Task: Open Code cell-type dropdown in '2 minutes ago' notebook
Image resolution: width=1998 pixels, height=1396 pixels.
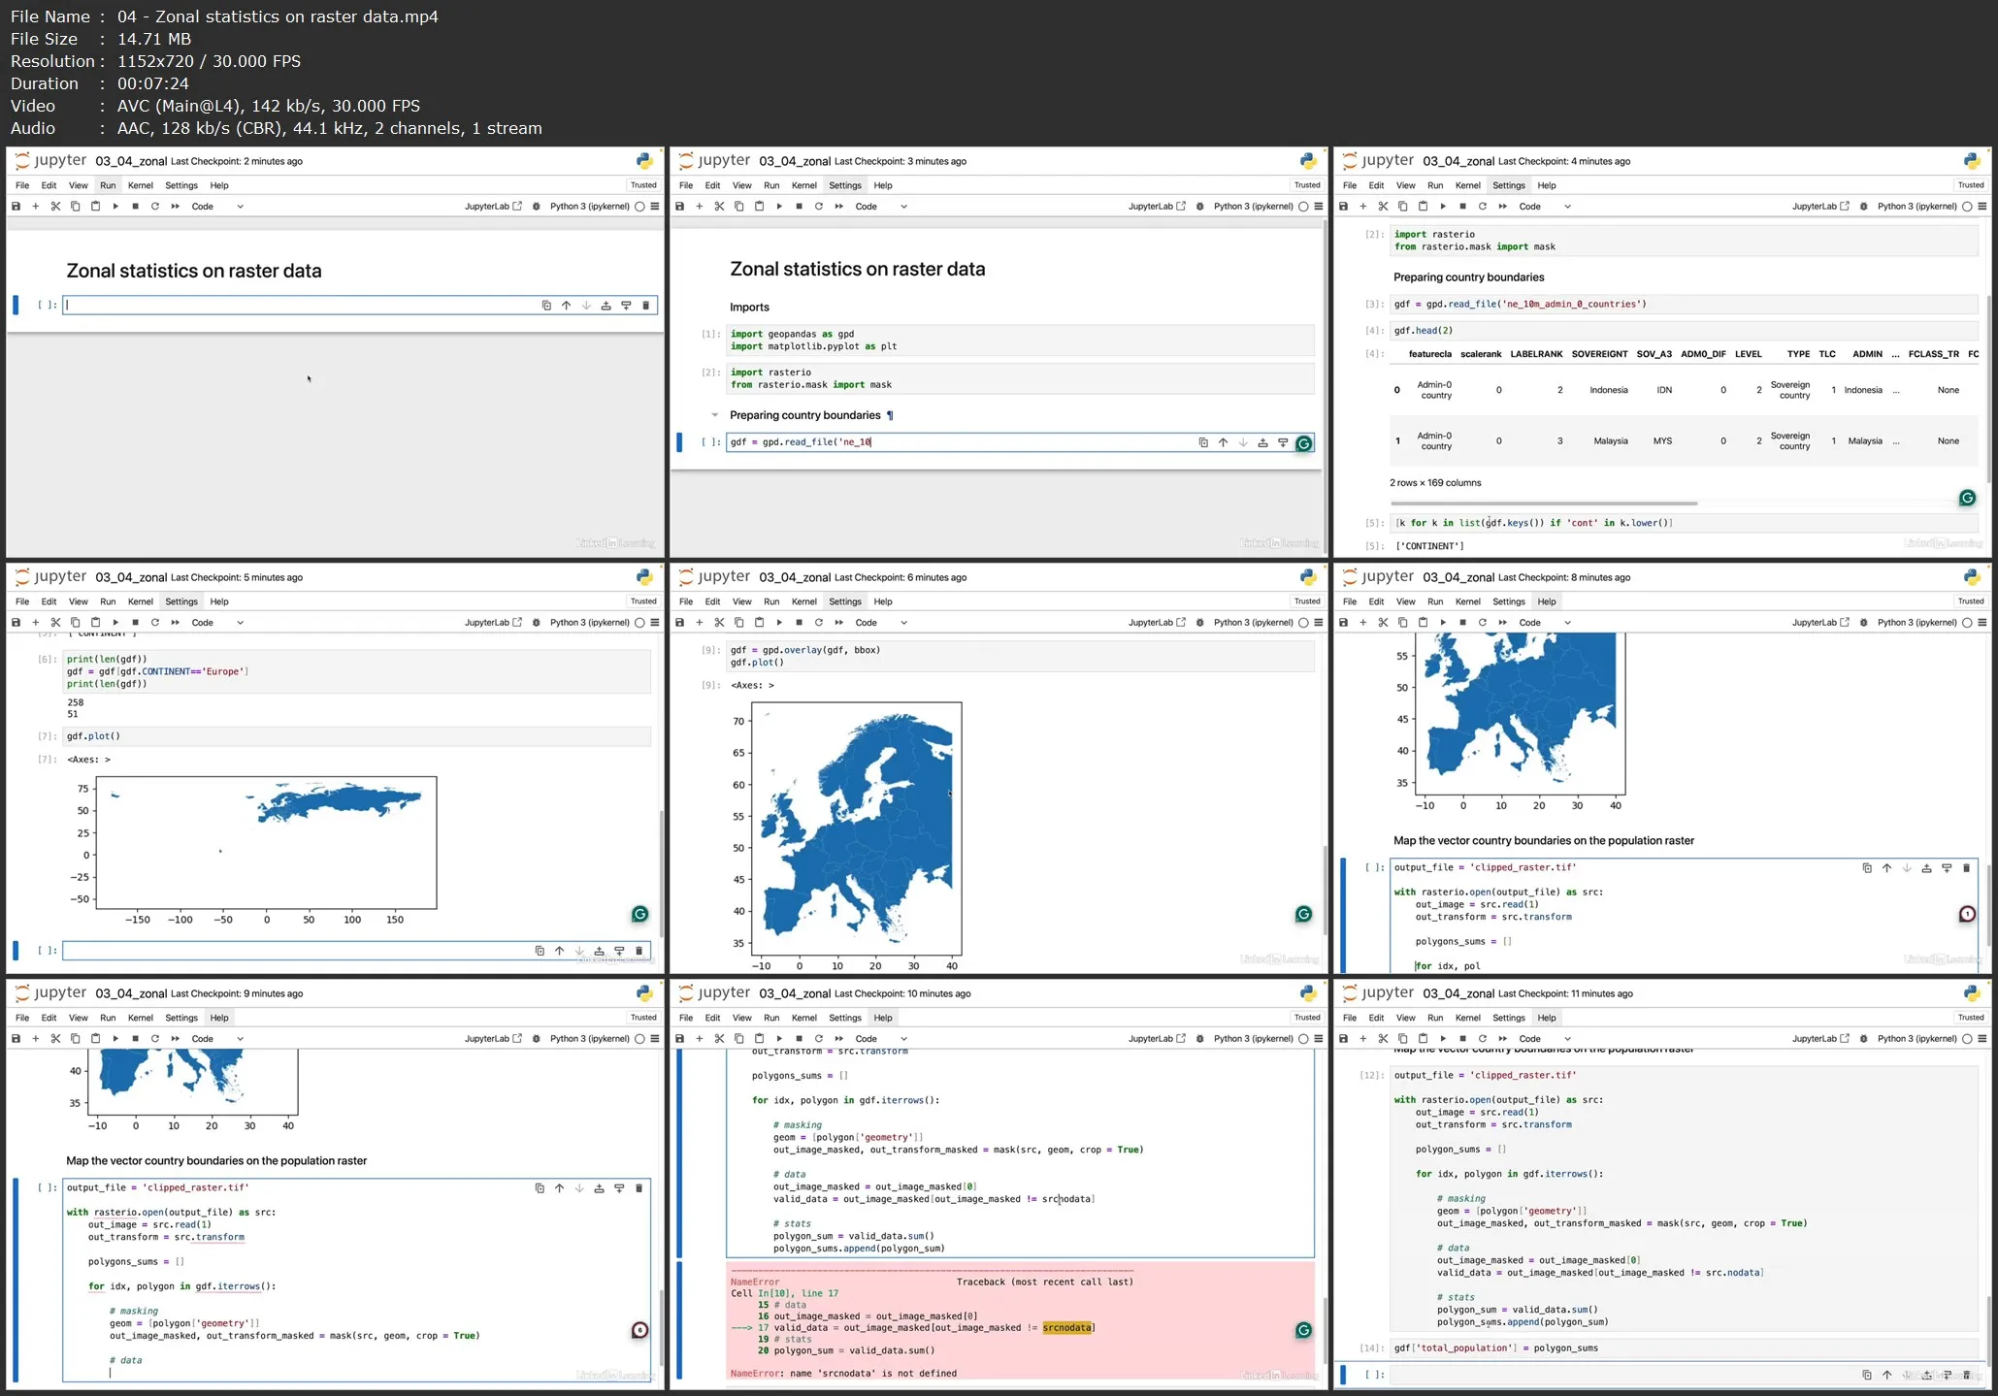Action: tap(217, 207)
